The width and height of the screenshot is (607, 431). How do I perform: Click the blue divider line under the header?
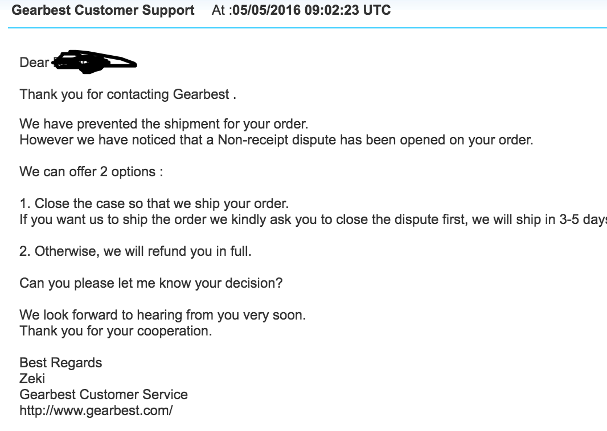[307, 27]
